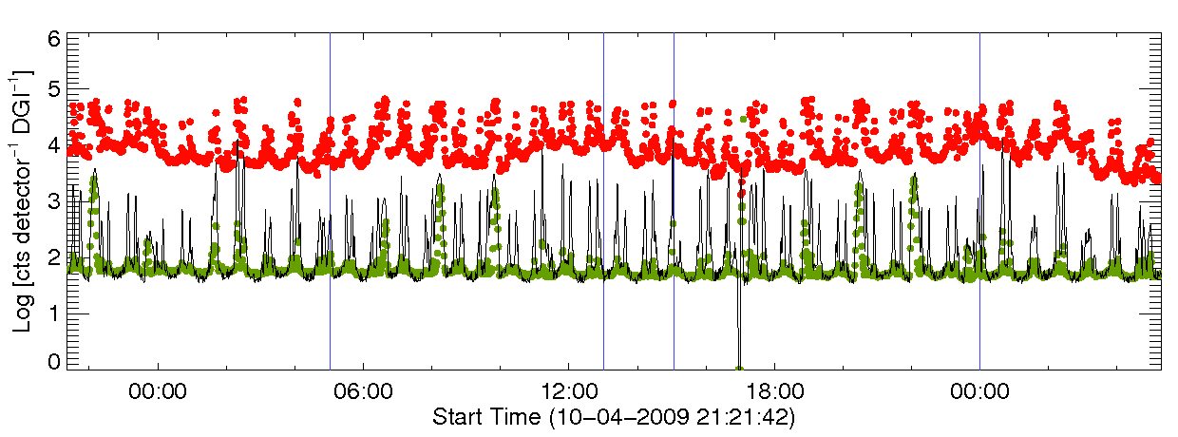Click the y-axis tick label "6"
The height and width of the screenshot is (437, 1178).
pyautogui.click(x=55, y=39)
